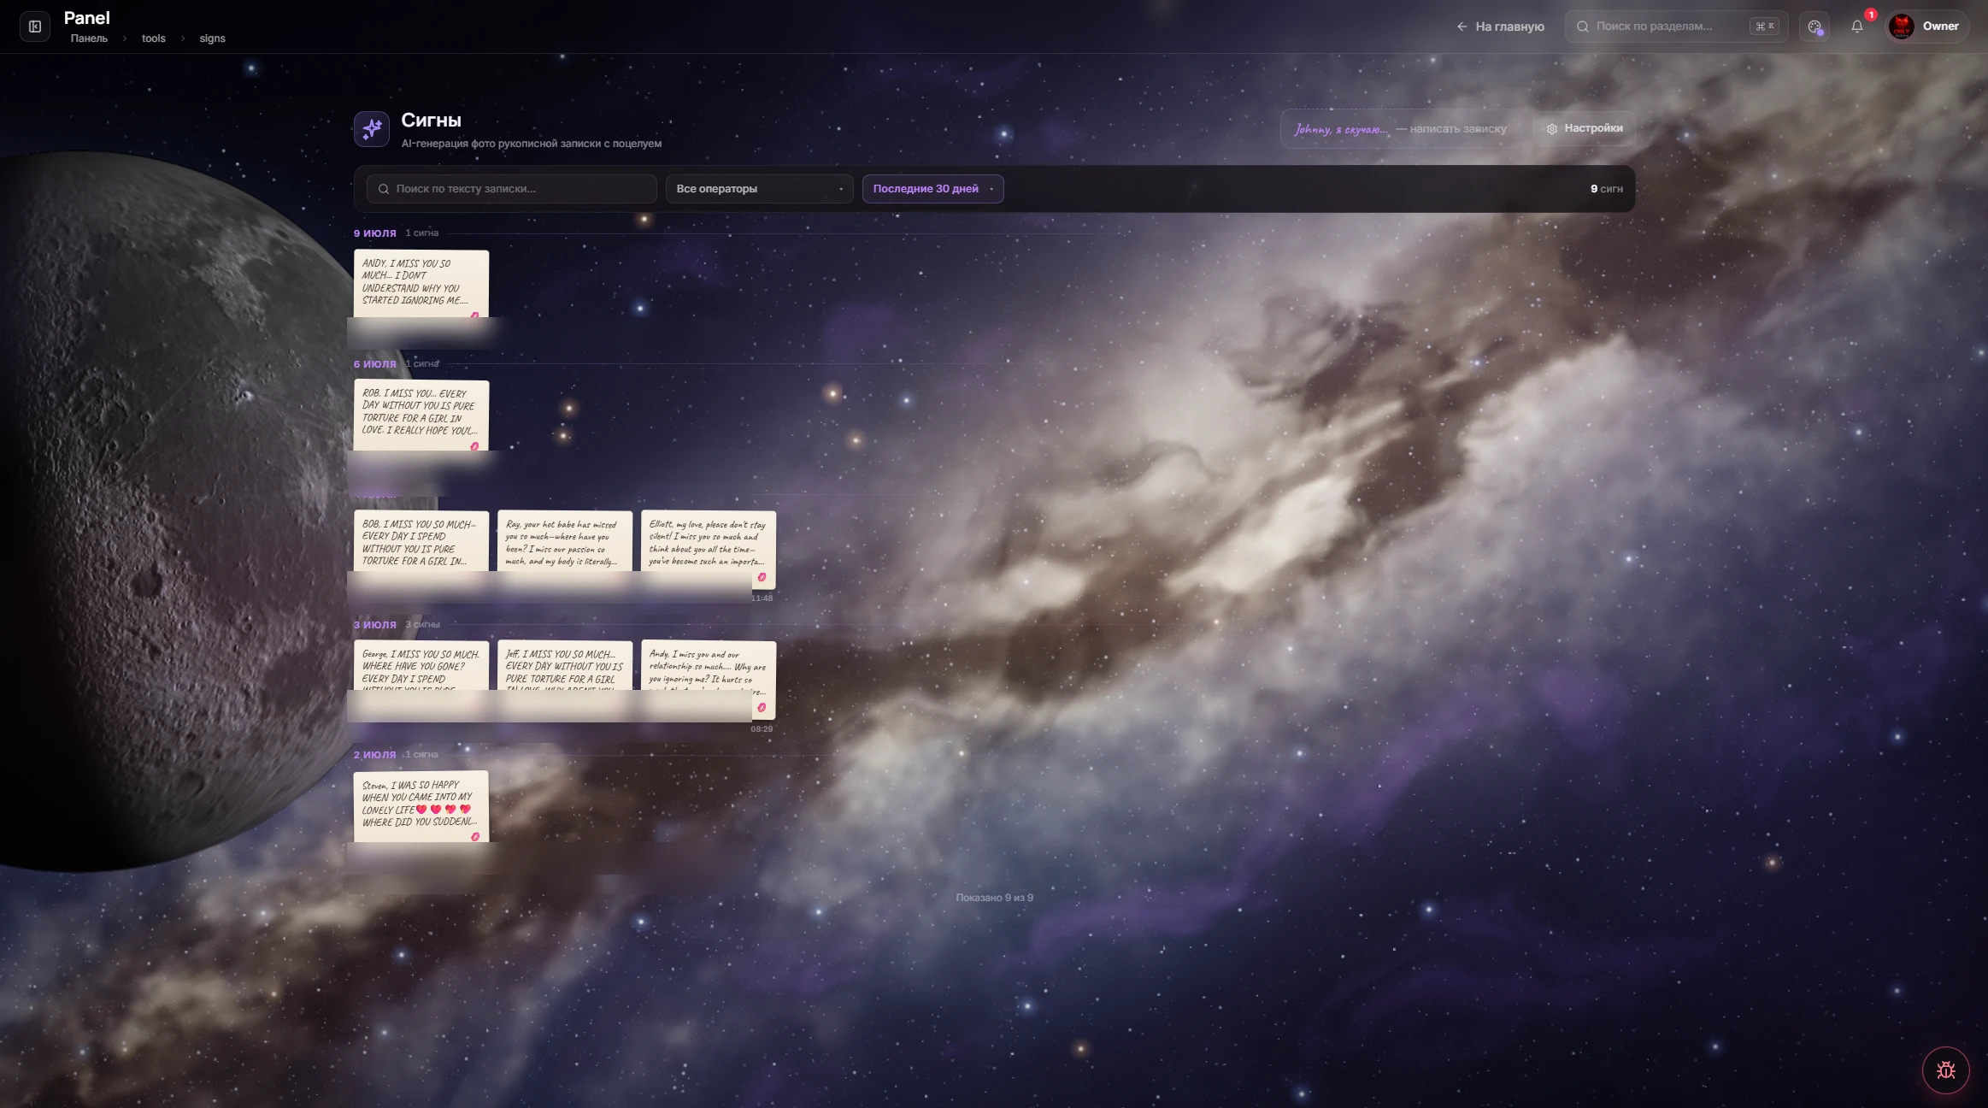Click the bug report icon
Screen dimensions: 1988x1108
[x=1946, y=1070]
